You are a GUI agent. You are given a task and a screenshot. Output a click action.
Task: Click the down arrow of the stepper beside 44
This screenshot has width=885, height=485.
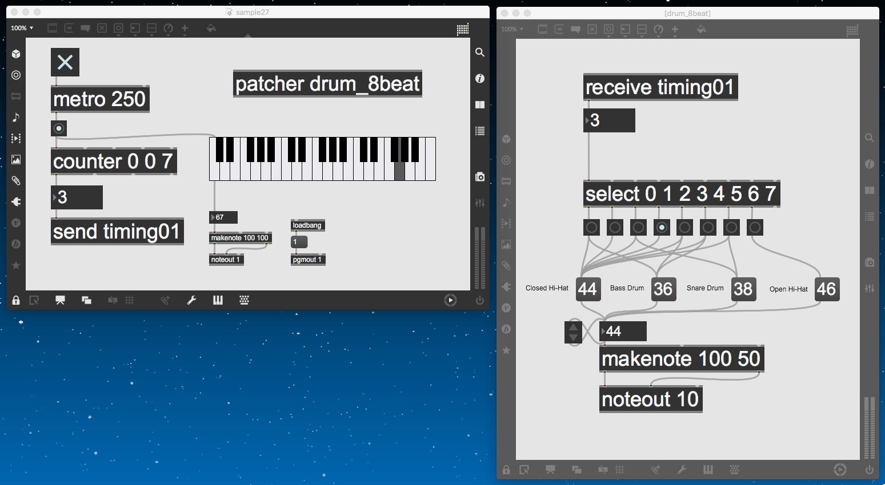573,338
